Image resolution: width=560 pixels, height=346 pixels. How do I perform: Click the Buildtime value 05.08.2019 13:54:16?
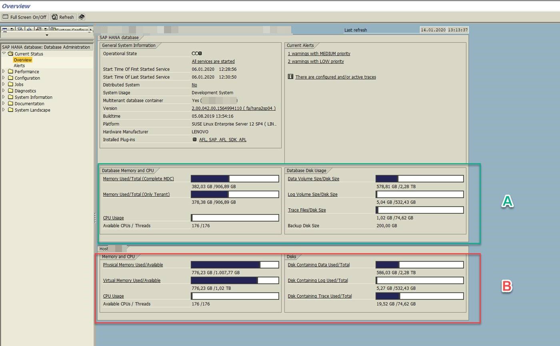tap(212, 116)
